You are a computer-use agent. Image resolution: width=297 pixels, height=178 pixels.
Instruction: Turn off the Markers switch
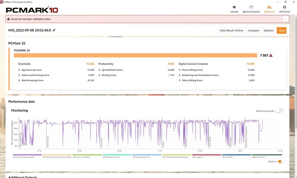281,162
